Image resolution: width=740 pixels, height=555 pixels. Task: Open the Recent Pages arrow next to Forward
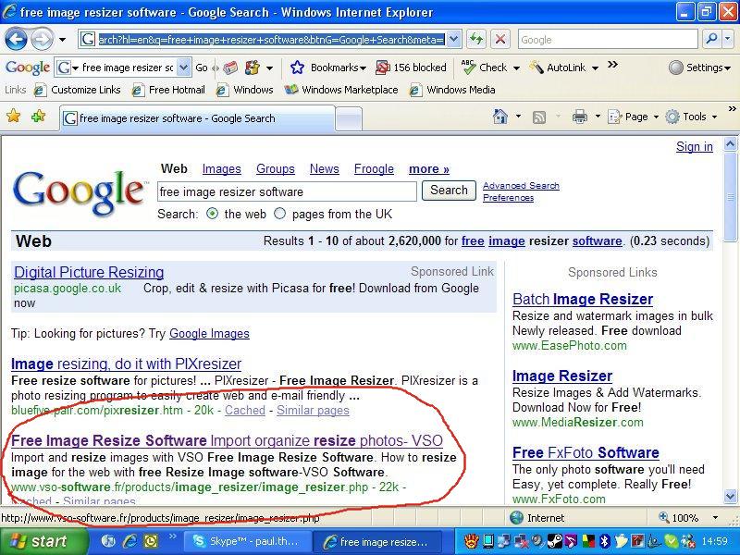click(62, 40)
